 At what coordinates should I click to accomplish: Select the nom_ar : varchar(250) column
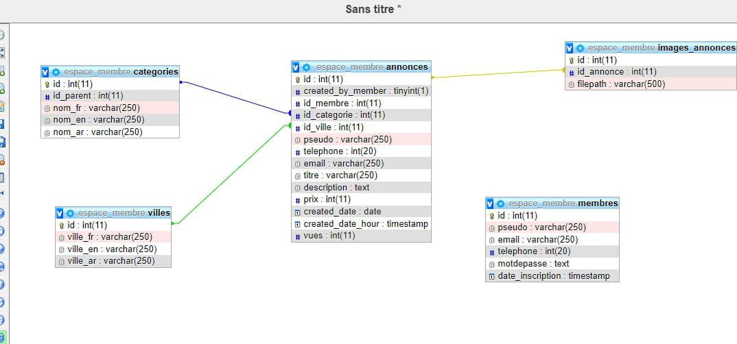(x=110, y=132)
